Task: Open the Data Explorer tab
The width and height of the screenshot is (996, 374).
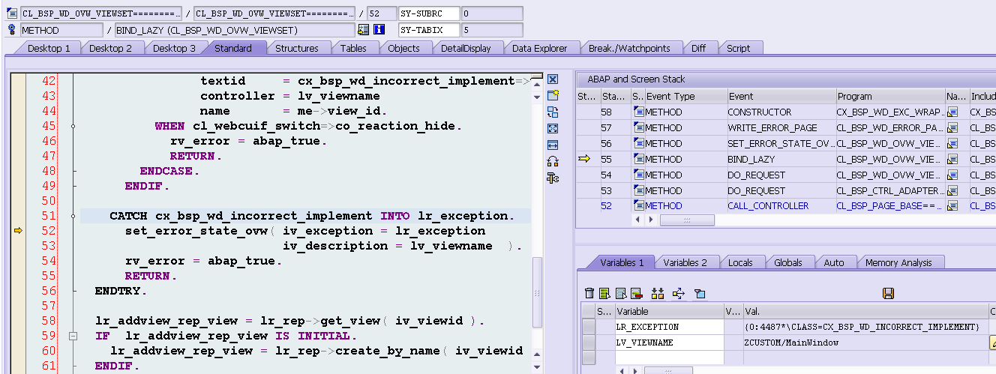Action: (540, 48)
